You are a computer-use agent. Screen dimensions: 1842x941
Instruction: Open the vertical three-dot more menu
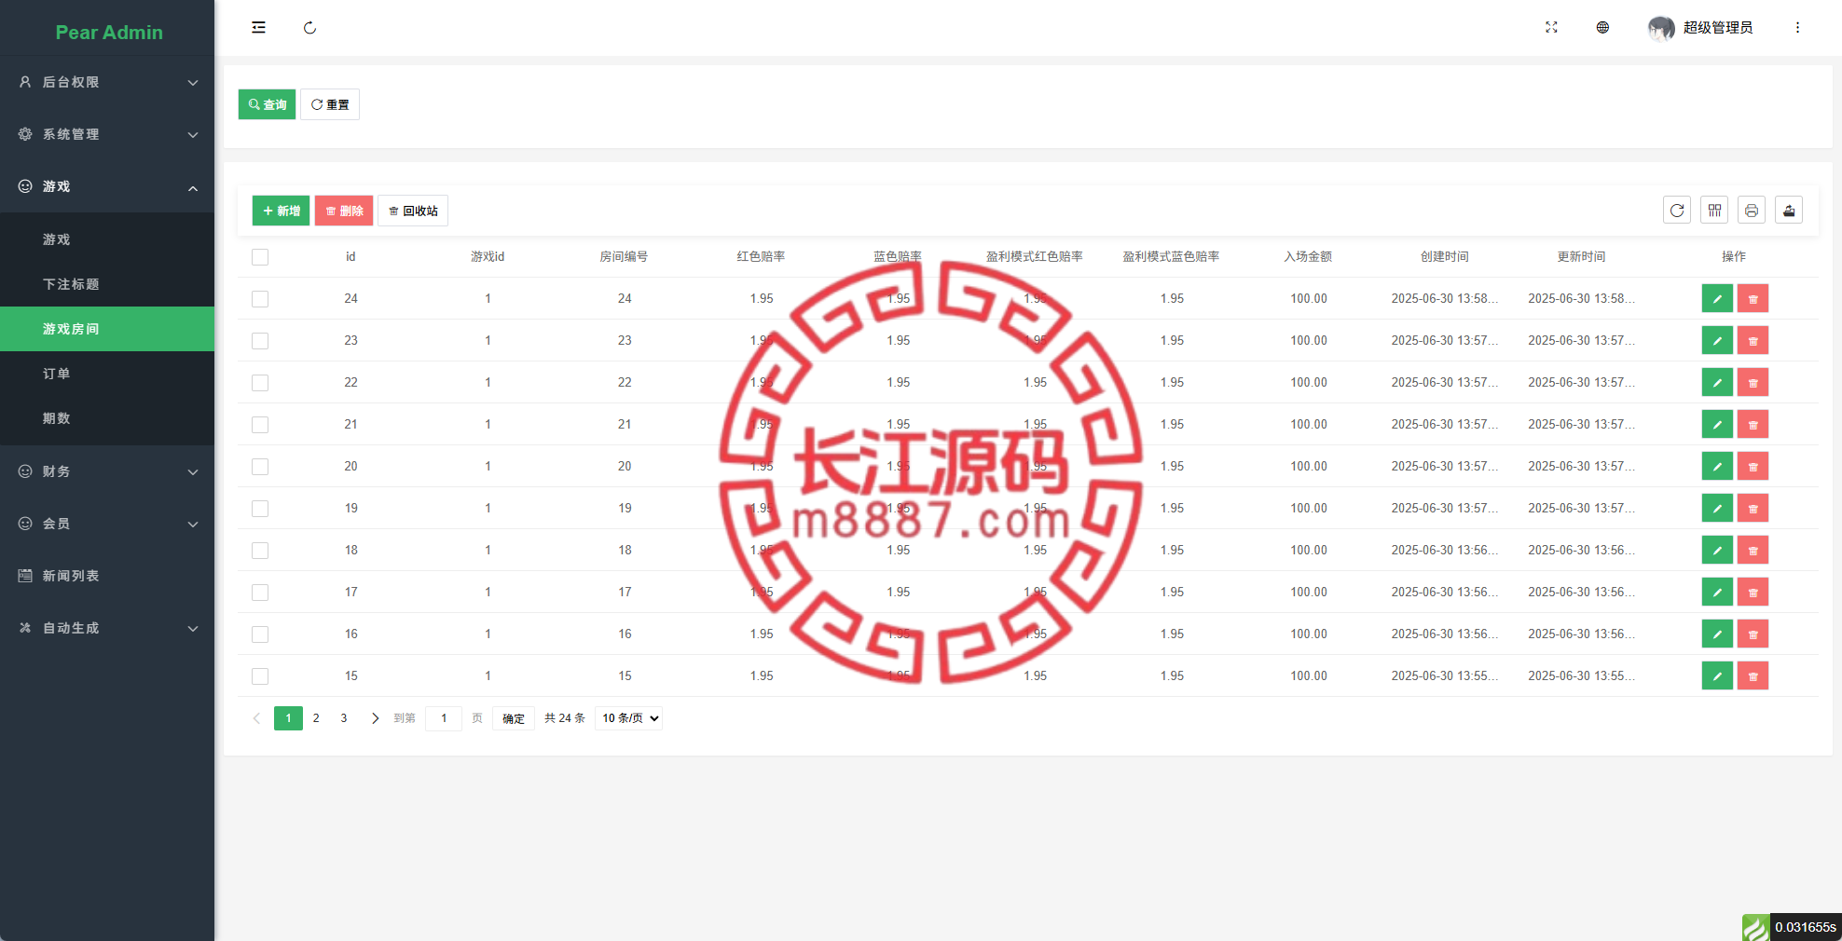tap(1797, 28)
